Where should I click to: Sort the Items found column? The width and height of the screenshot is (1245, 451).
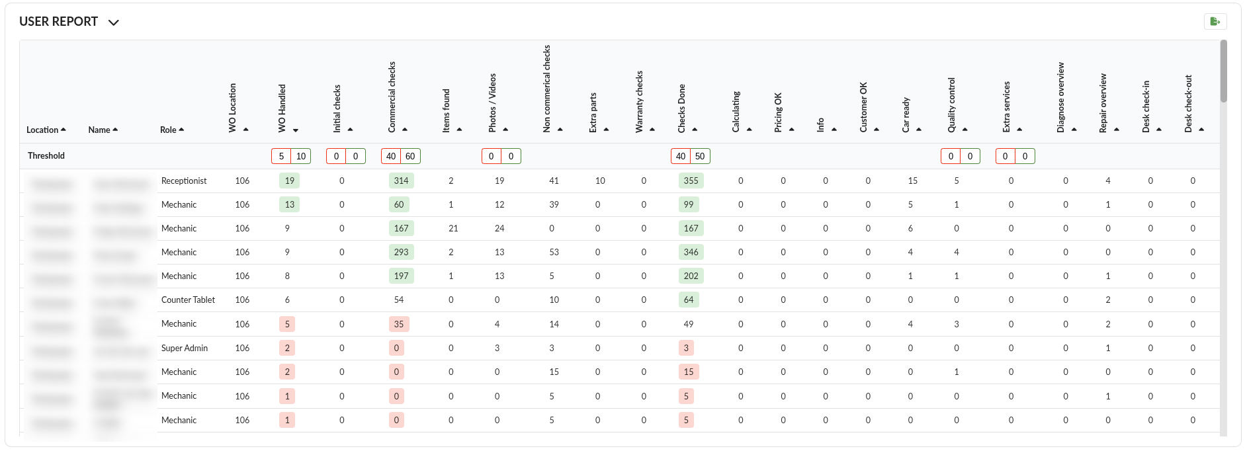click(459, 130)
